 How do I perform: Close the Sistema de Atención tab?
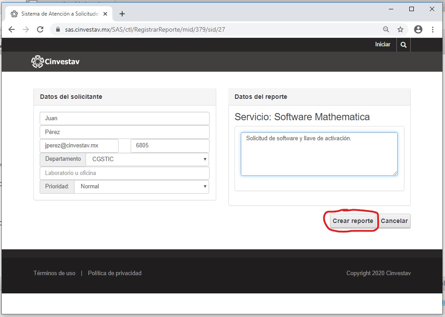pyautogui.click(x=105, y=14)
